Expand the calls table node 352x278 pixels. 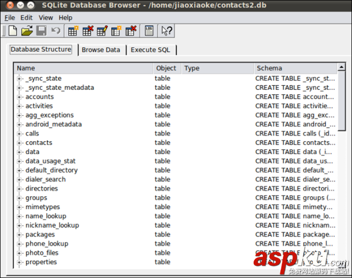point(19,134)
